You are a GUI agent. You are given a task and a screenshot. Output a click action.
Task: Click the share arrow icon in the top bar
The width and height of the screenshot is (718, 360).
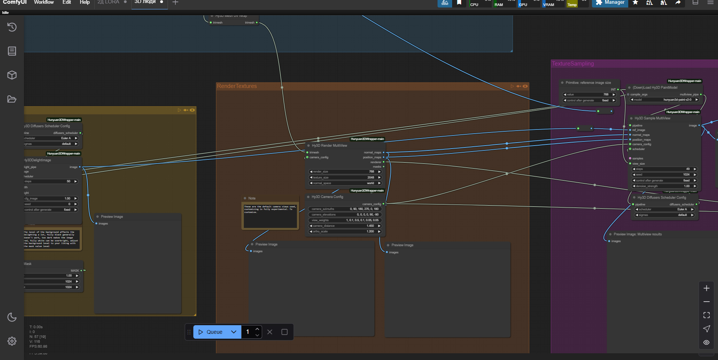pyautogui.click(x=678, y=3)
